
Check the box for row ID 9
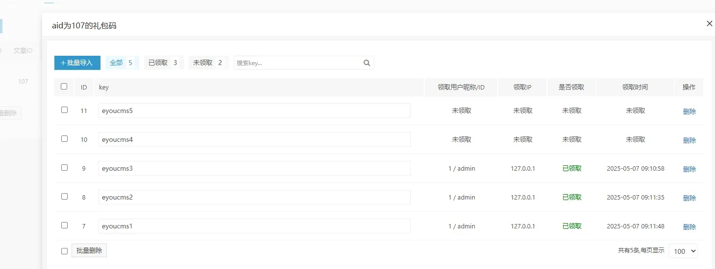click(64, 168)
